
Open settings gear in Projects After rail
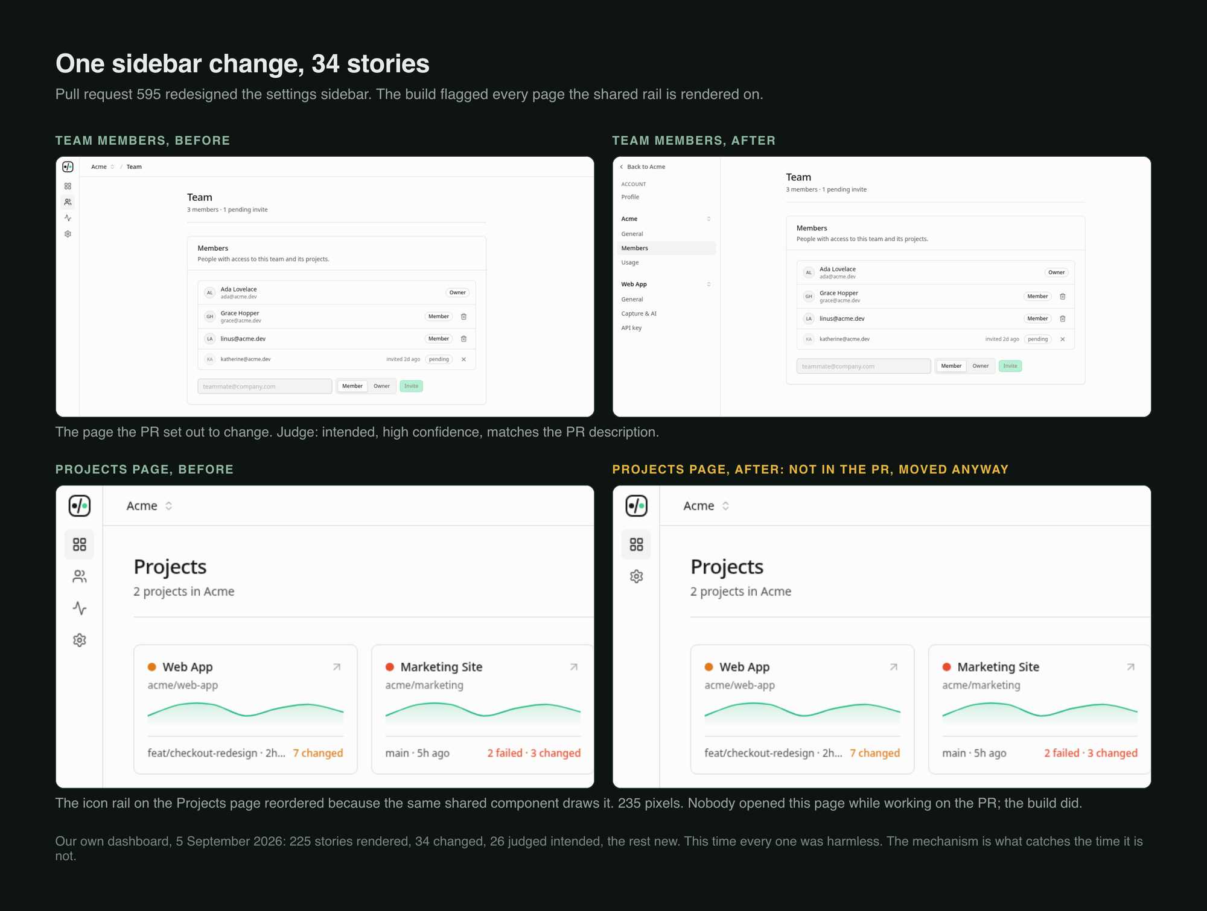pos(637,576)
